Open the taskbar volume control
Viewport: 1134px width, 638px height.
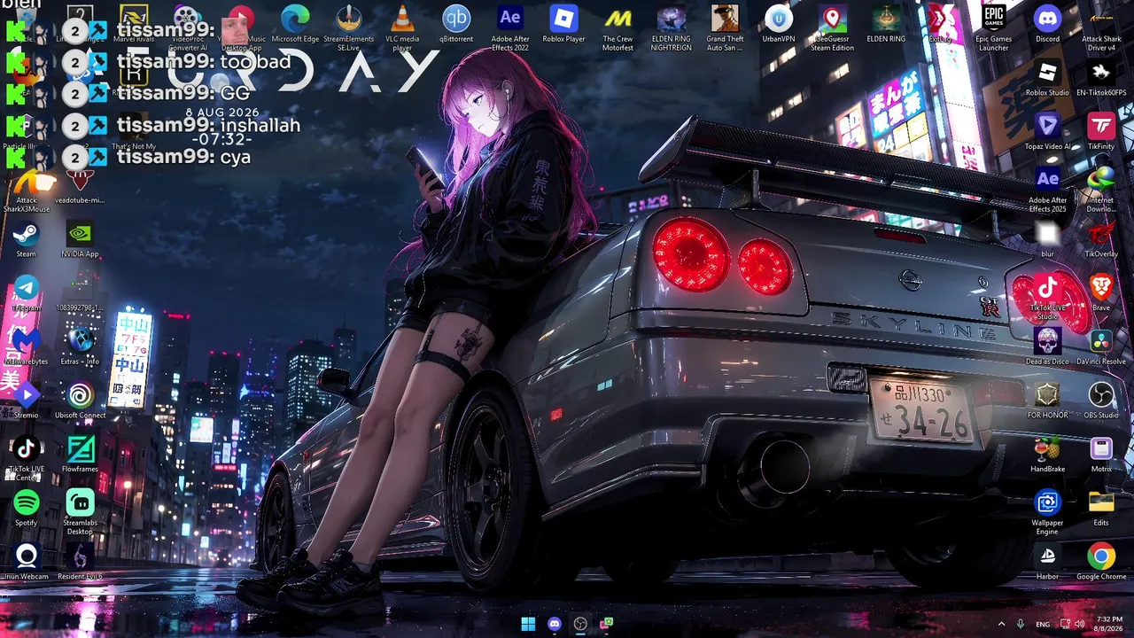[1080, 624]
